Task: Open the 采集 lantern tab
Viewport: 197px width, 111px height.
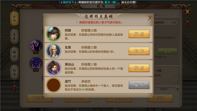Action: click(x=14, y=36)
